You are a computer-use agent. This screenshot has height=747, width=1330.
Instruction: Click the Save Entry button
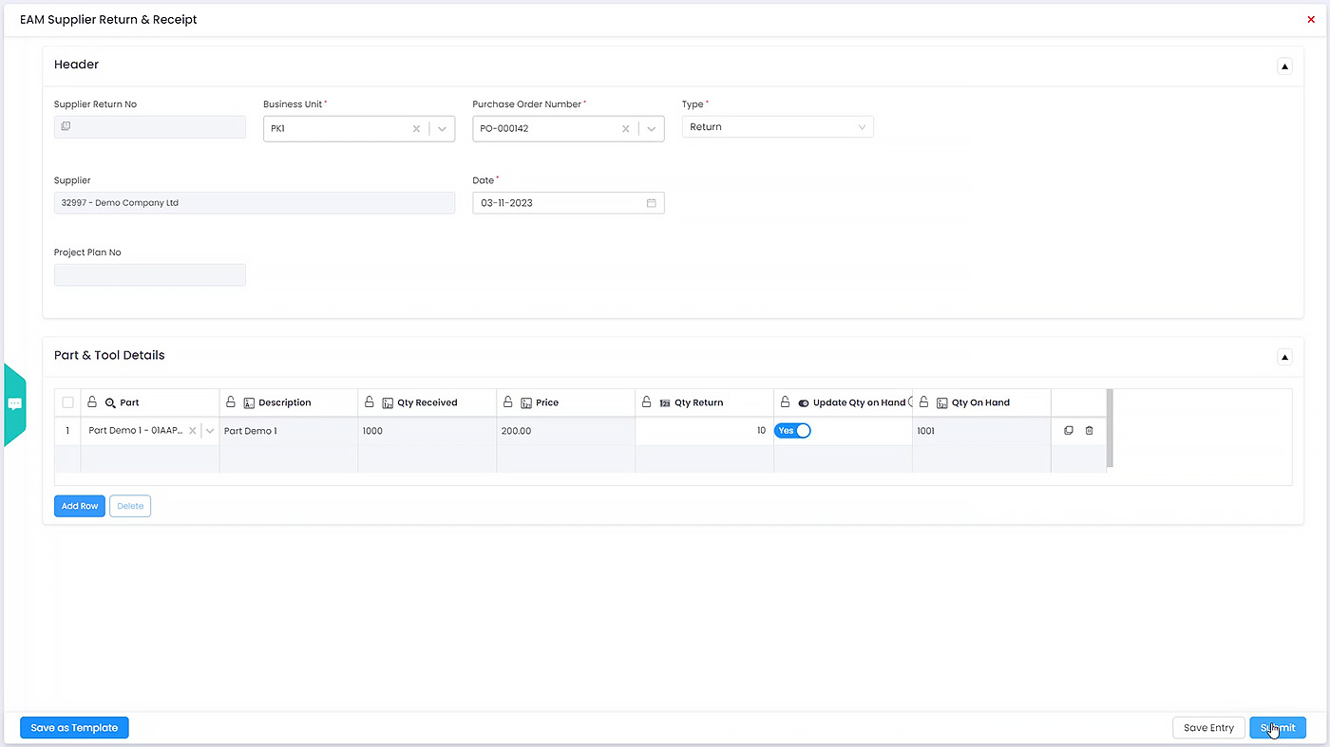[x=1208, y=728]
